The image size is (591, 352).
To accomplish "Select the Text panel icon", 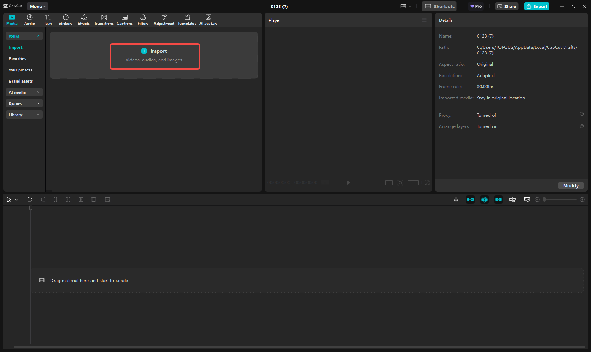I will click(48, 19).
